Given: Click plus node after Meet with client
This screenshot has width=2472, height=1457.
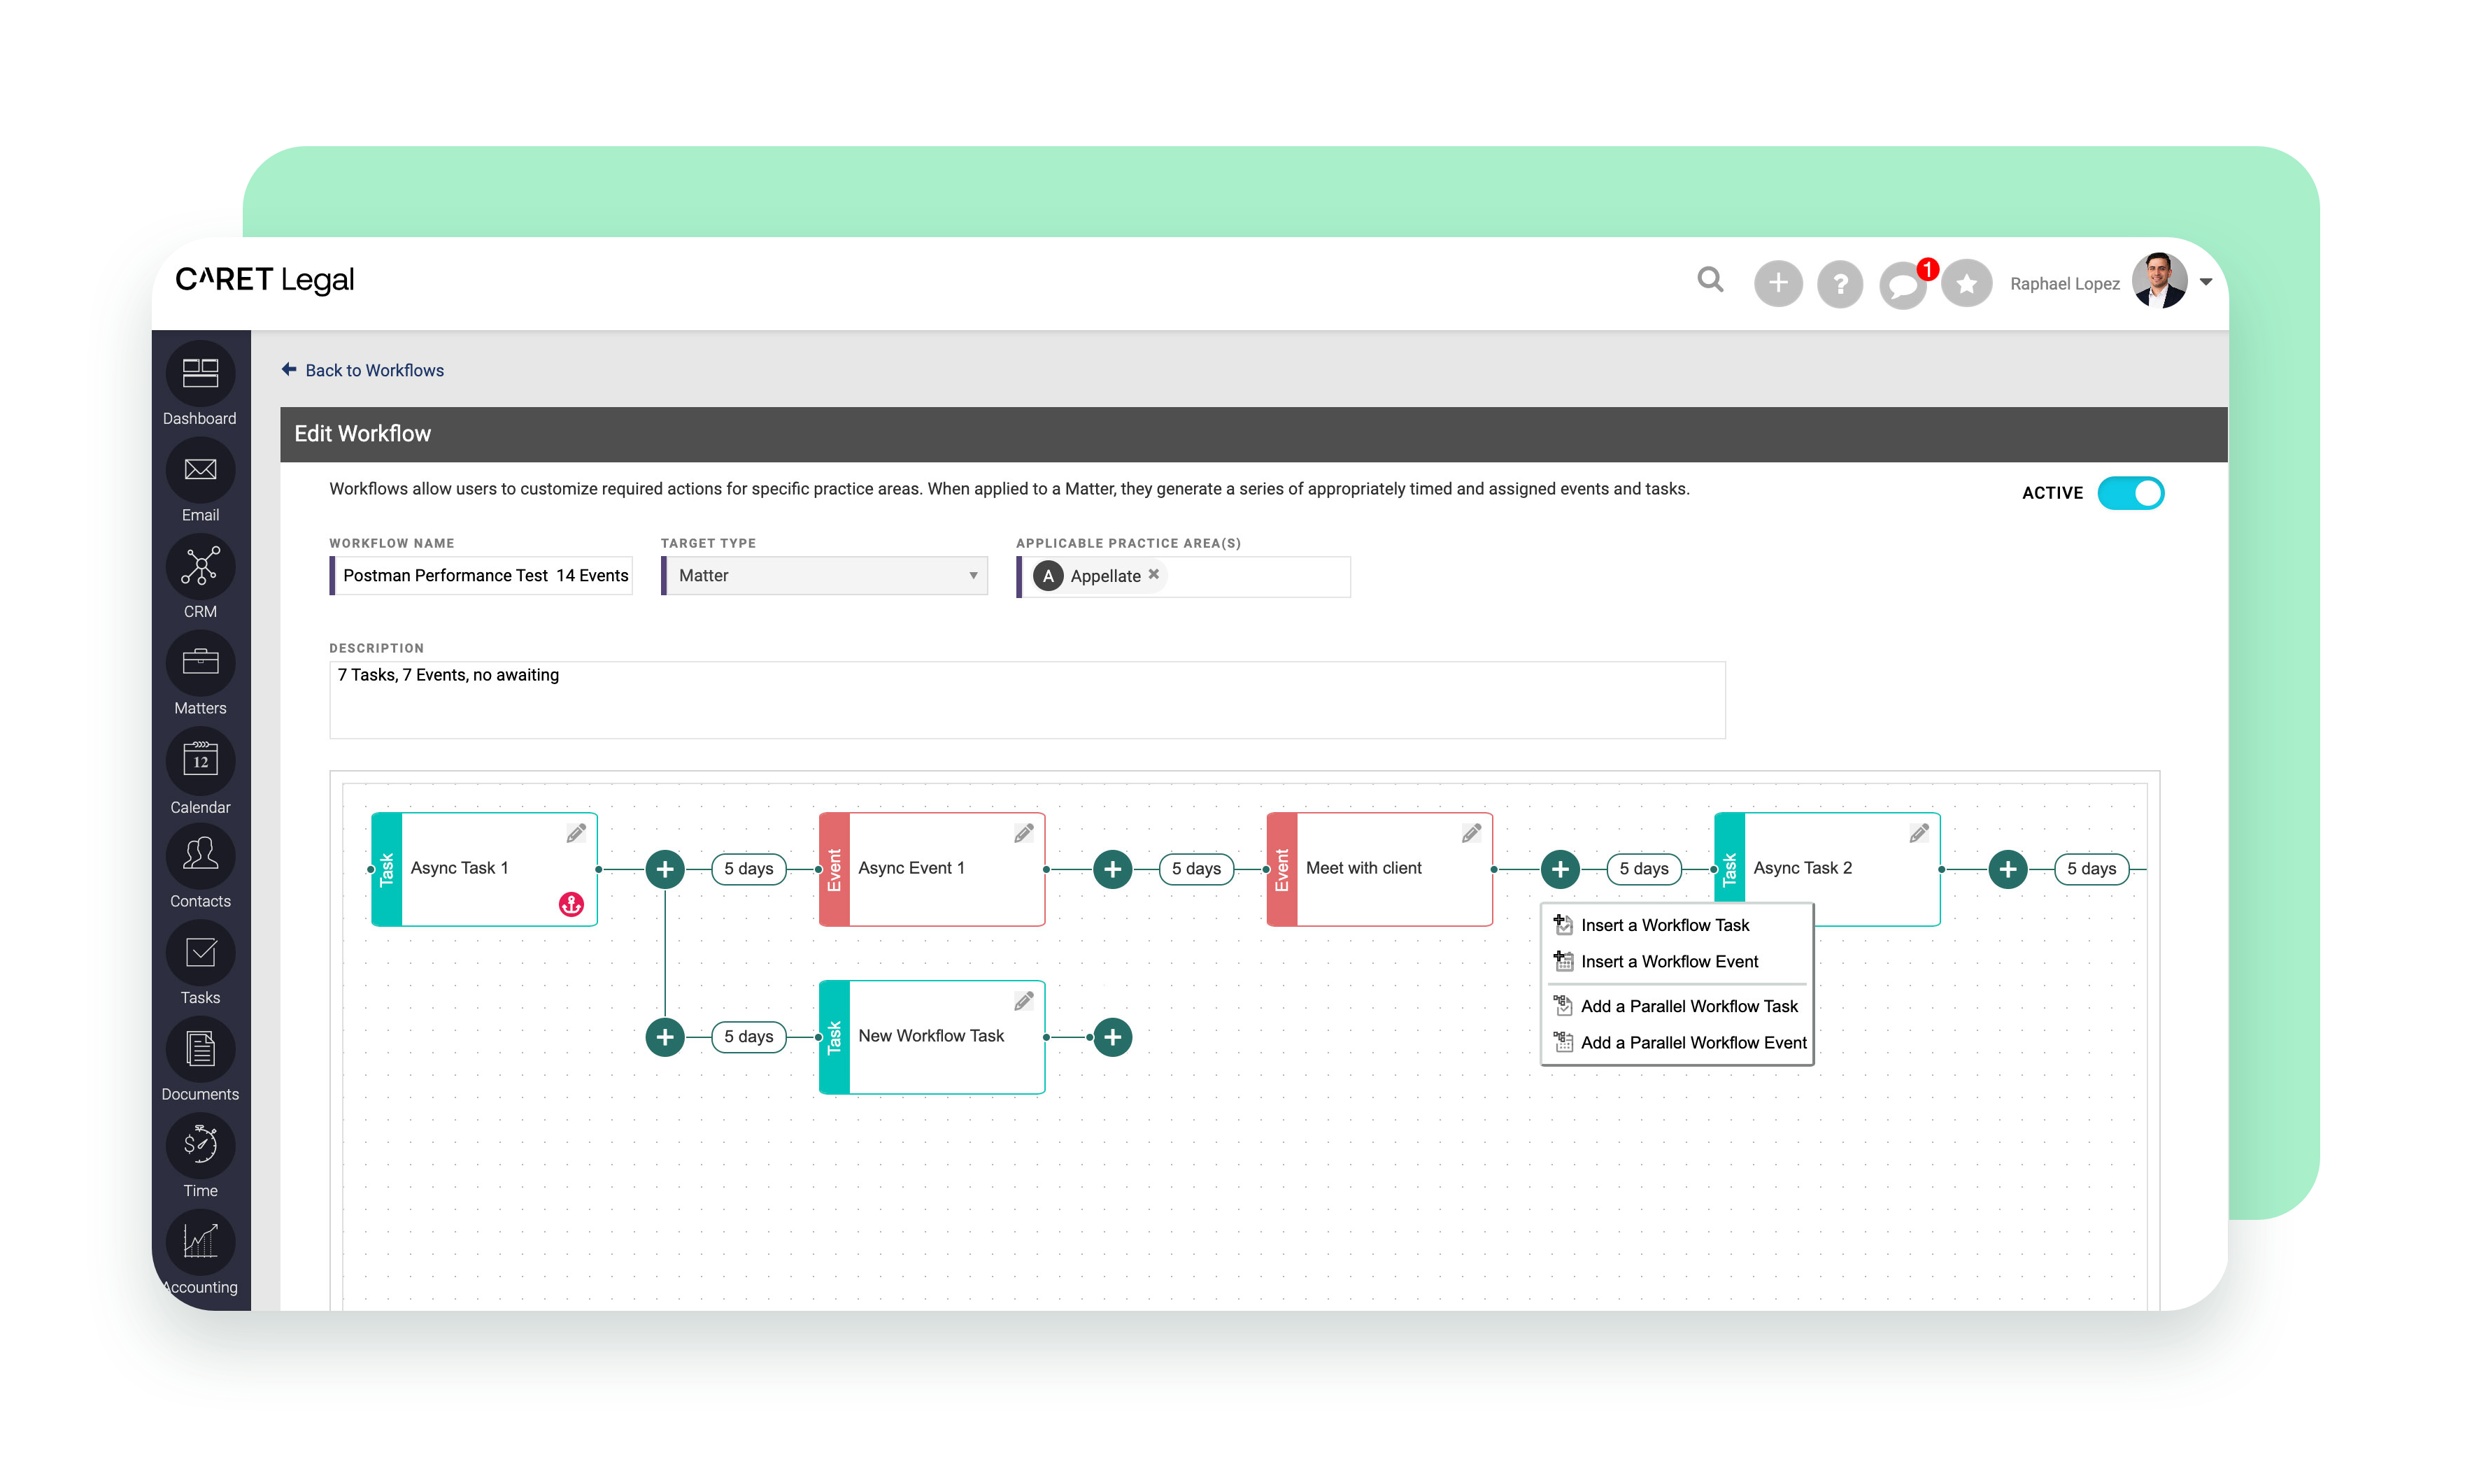Looking at the screenshot, I should [1560, 869].
